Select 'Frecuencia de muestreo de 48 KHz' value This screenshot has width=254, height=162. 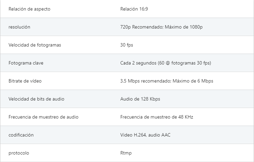pos(157,117)
